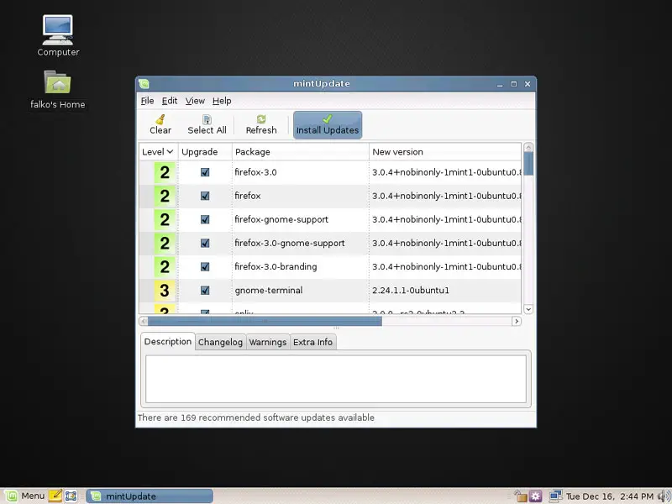Open the Edit menu
This screenshot has width=672, height=504.
tap(170, 101)
